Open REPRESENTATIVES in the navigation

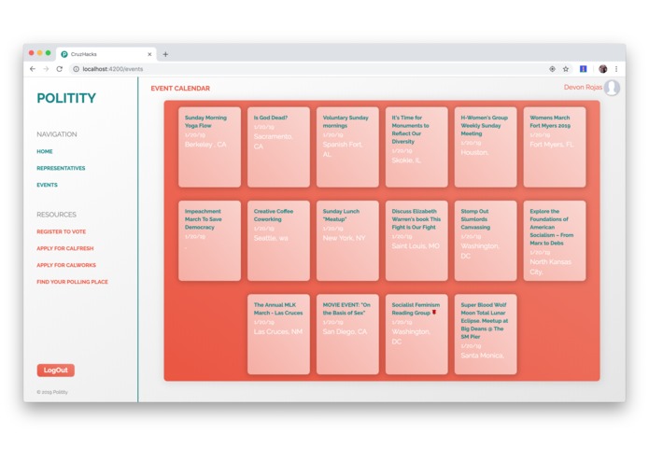point(61,168)
